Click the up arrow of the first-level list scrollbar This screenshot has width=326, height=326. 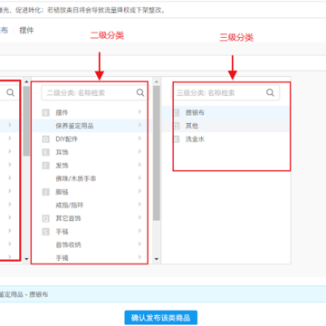click(26, 81)
